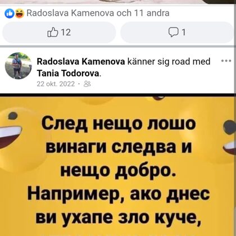
Task: Open tagged friend Tania Todorova's profile
Action: coord(69,74)
